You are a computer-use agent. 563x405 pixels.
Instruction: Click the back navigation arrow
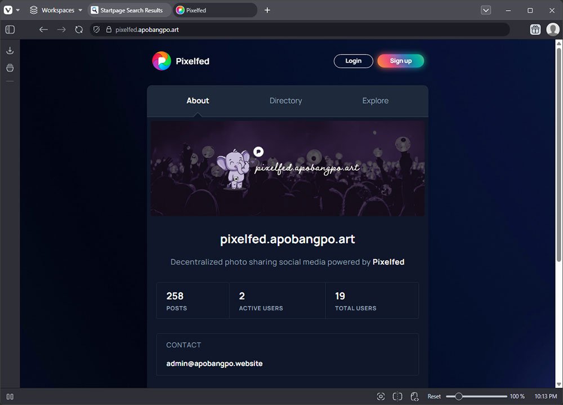pos(43,29)
